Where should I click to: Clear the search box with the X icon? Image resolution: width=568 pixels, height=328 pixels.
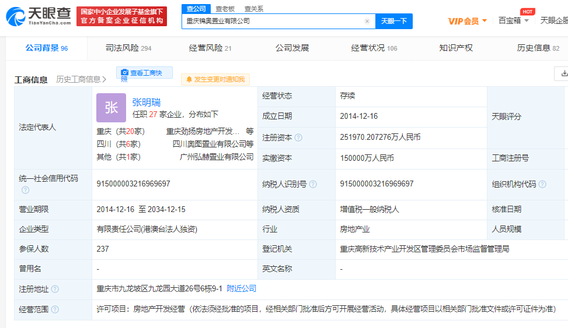367,22
